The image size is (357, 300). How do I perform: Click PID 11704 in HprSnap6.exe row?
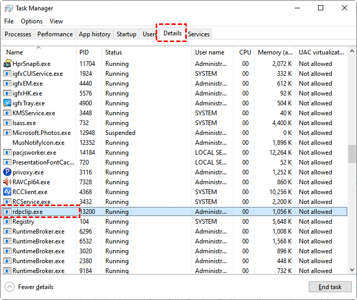(x=87, y=64)
